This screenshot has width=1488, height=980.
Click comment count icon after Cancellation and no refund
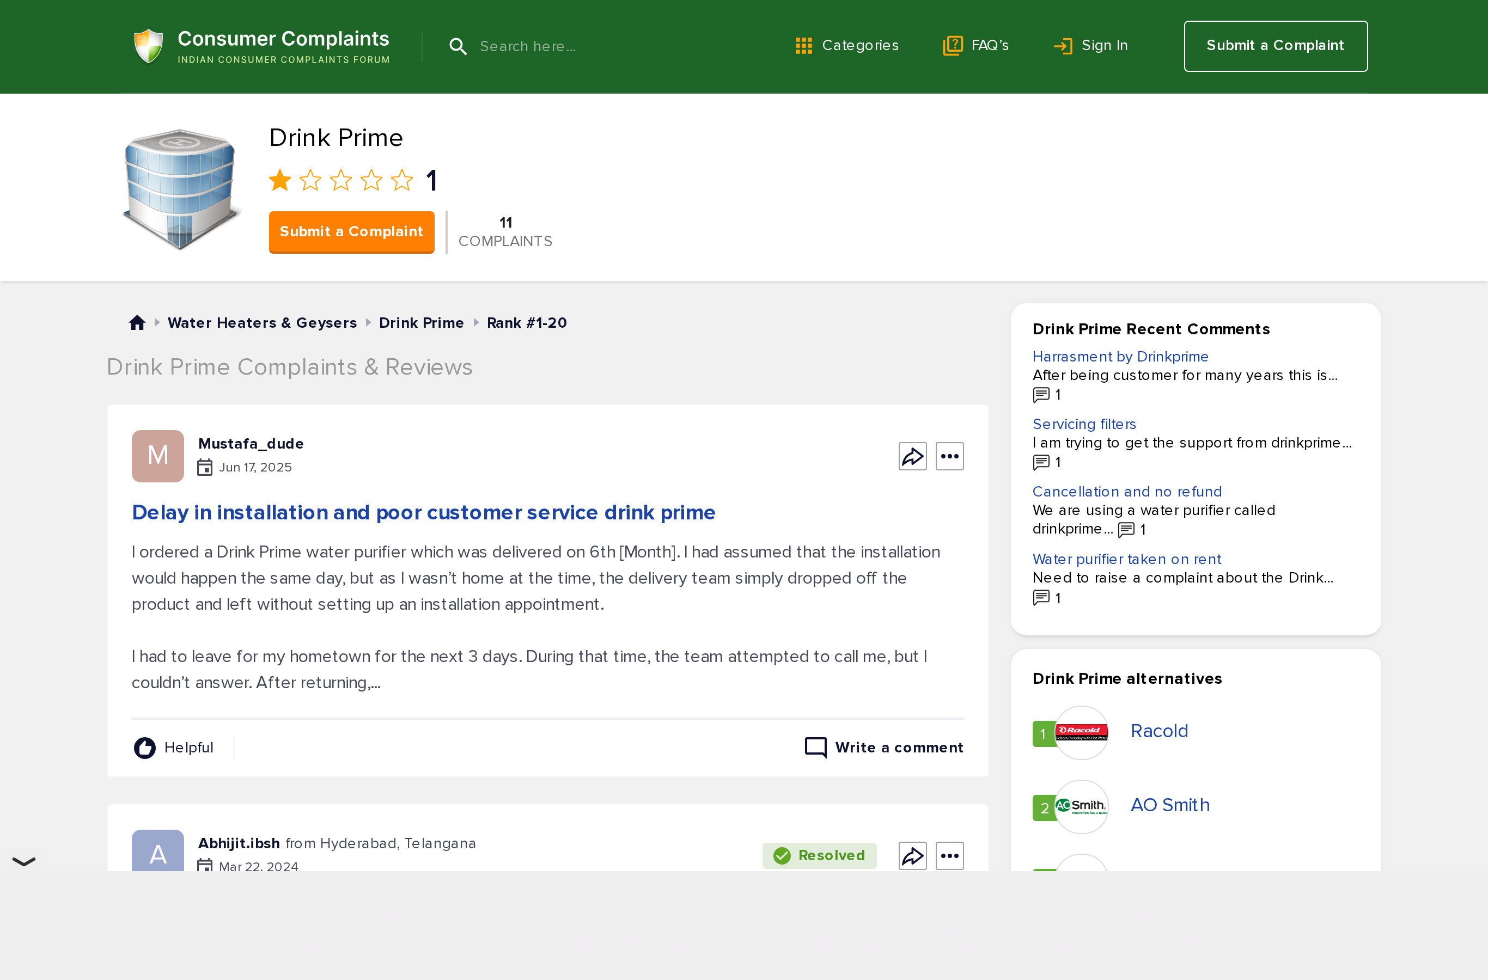[1126, 530]
